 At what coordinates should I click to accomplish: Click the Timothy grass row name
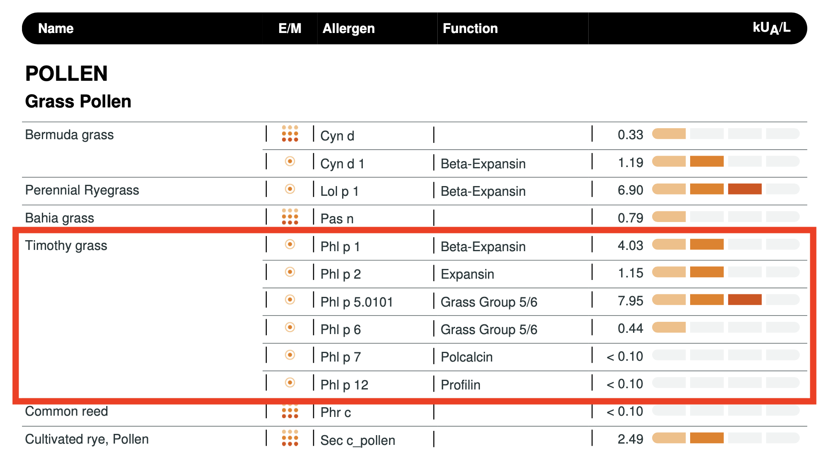click(x=66, y=246)
